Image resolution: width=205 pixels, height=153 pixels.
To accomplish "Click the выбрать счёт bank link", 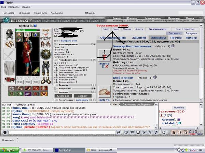I will pyautogui.click(x=69, y=41).
